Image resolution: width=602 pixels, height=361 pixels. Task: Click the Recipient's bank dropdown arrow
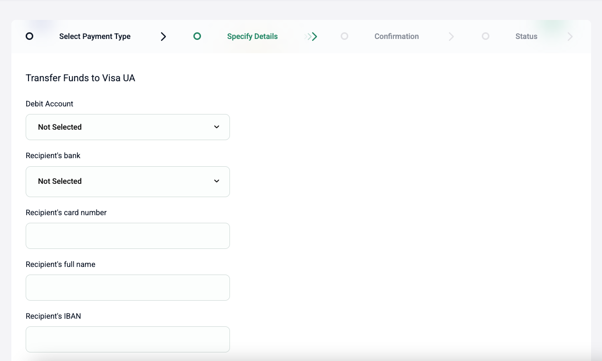pyautogui.click(x=217, y=181)
